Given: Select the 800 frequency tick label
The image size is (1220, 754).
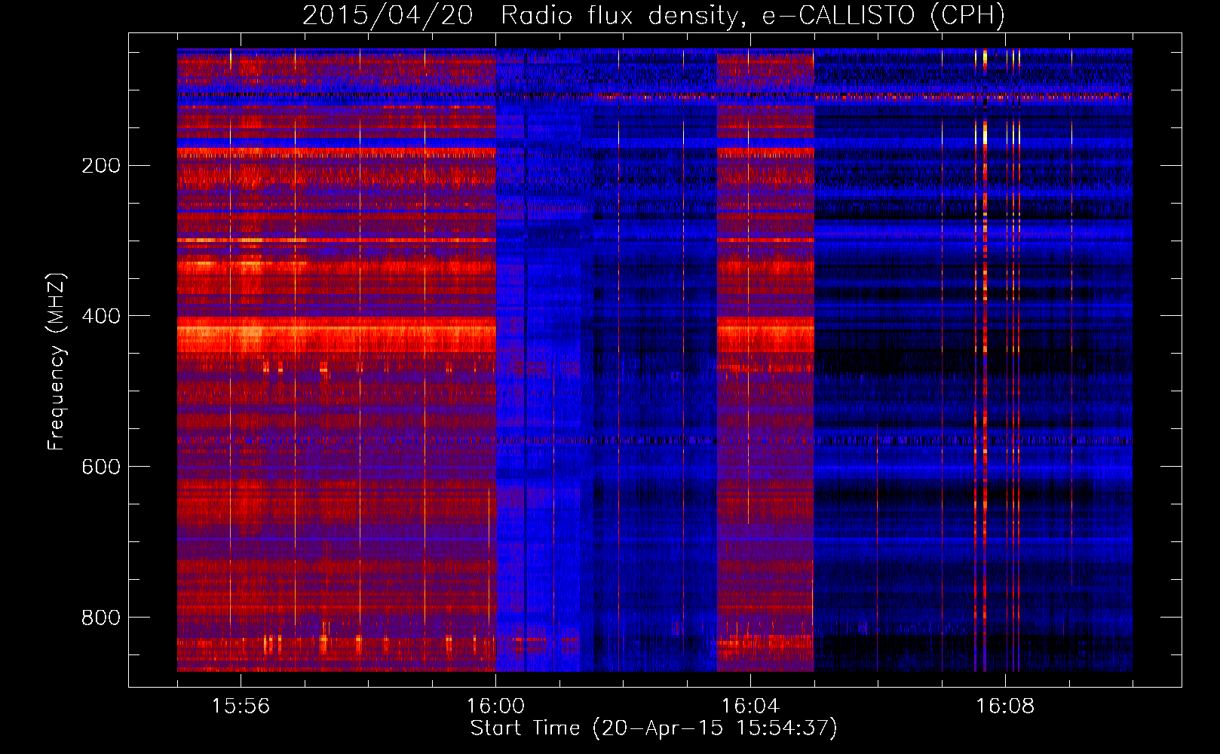Looking at the screenshot, I should (x=101, y=618).
